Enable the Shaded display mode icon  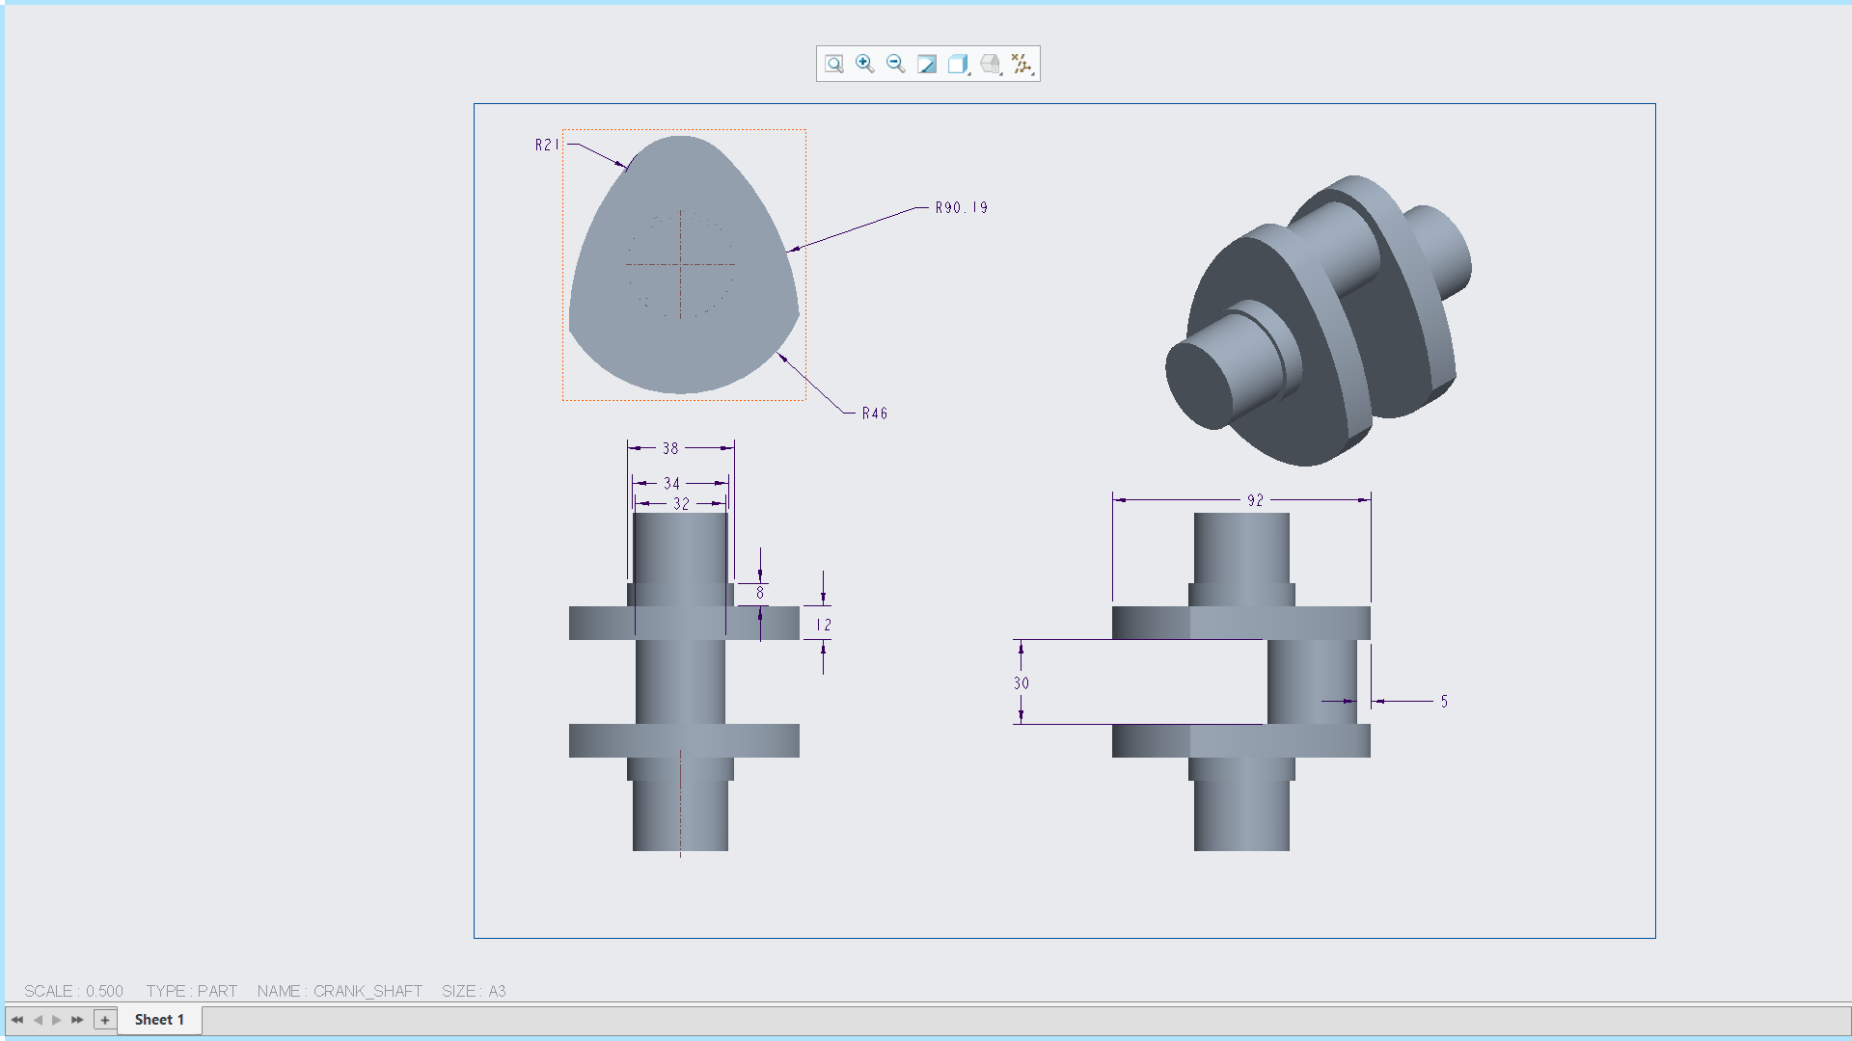coord(927,64)
